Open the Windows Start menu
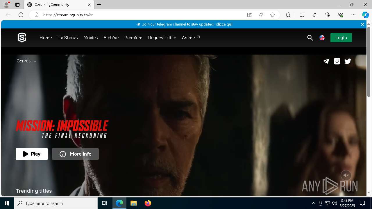This screenshot has width=372, height=209. 7,203
